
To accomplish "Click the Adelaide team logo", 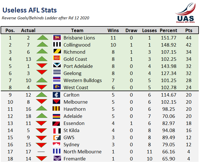I will [x=56, y=116].
